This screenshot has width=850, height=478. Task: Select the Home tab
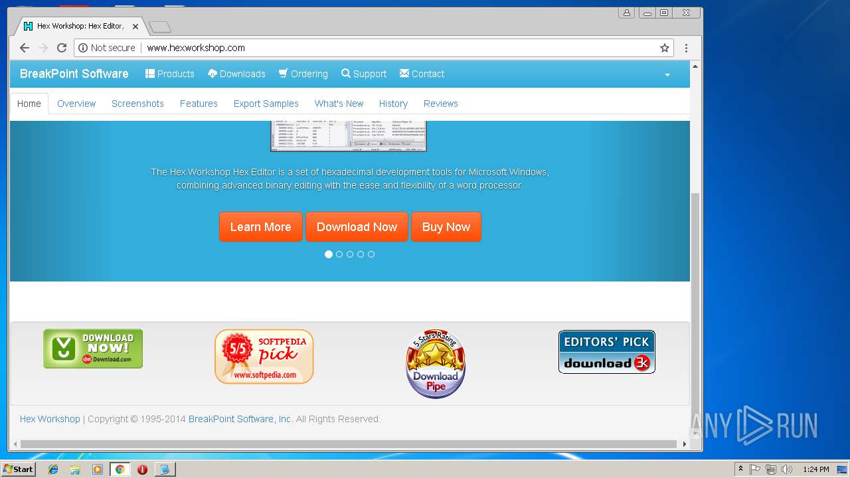pyautogui.click(x=29, y=104)
